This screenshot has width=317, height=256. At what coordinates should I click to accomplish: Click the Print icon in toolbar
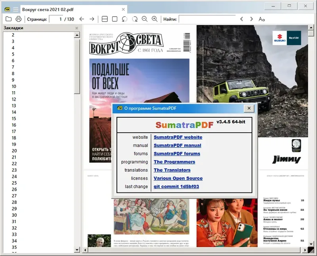pos(18,19)
